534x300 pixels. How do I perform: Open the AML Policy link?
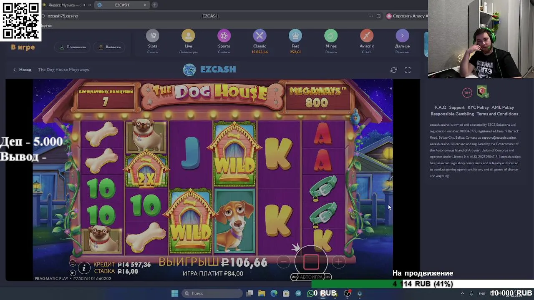coord(503,107)
